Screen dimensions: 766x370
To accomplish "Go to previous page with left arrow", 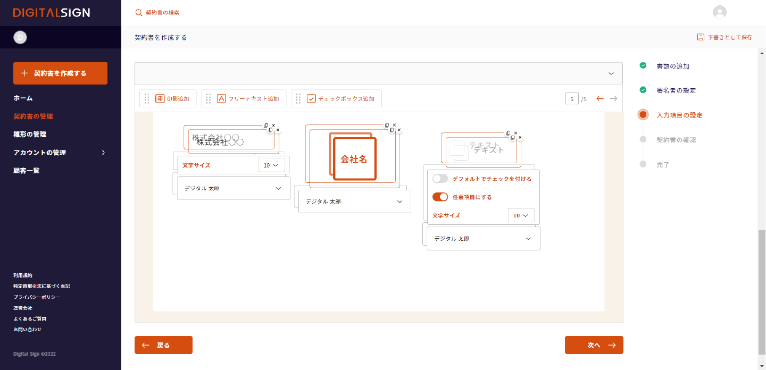I will click(600, 98).
